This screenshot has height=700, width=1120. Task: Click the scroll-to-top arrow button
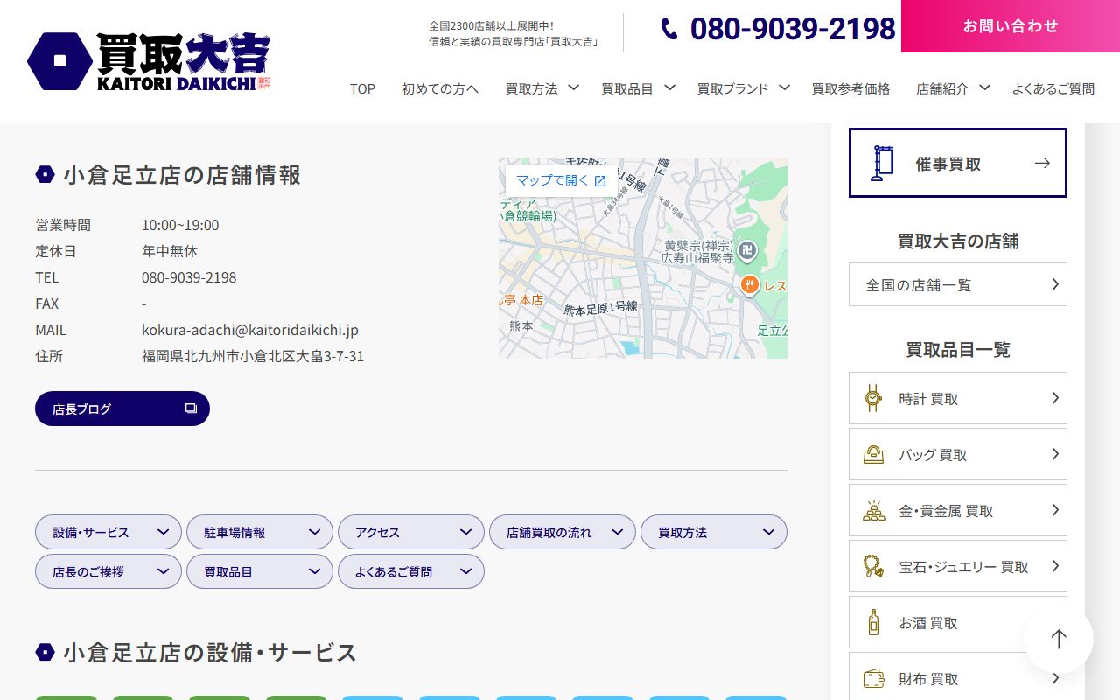pyautogui.click(x=1059, y=639)
